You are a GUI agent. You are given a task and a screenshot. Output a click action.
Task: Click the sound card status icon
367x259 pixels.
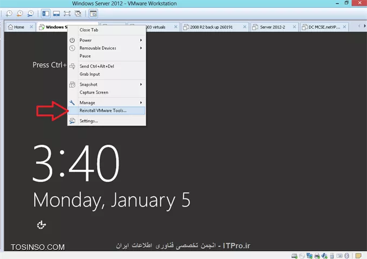click(x=324, y=256)
